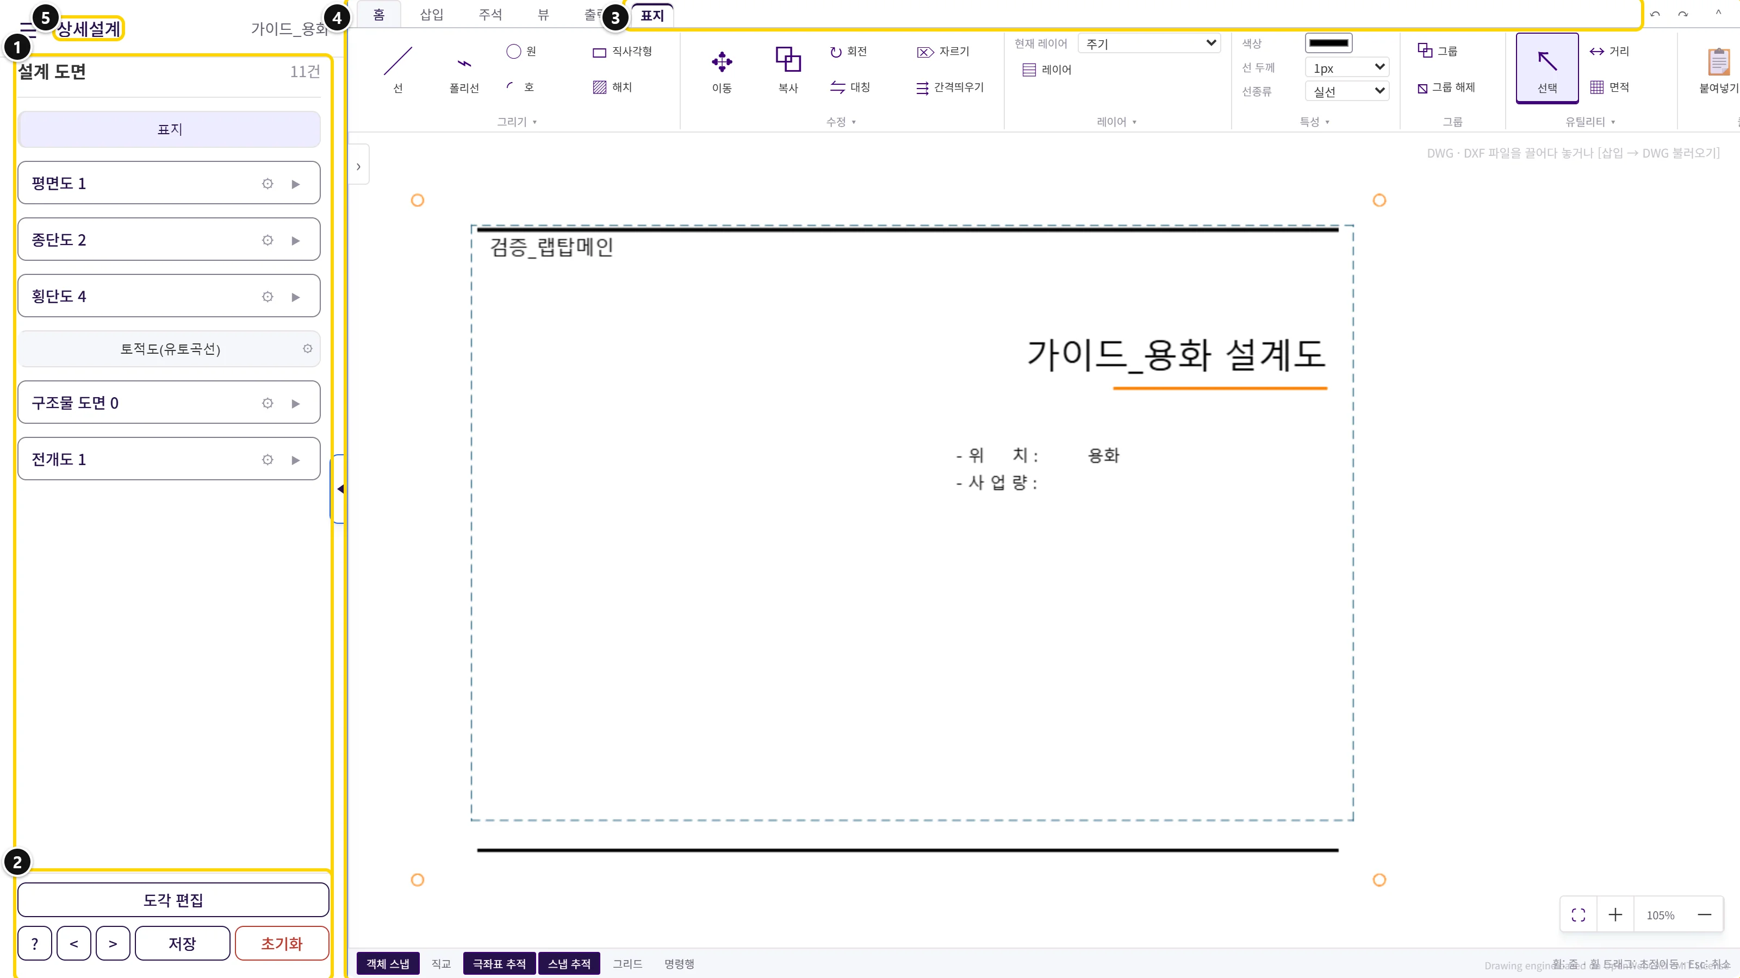The width and height of the screenshot is (1740, 978).
Task: Choose the 호 arc tool
Action: click(x=521, y=87)
